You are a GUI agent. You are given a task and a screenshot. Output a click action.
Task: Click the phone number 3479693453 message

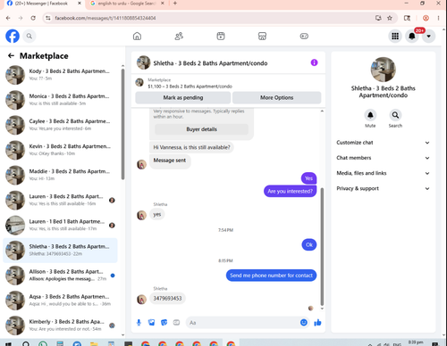[x=167, y=298]
